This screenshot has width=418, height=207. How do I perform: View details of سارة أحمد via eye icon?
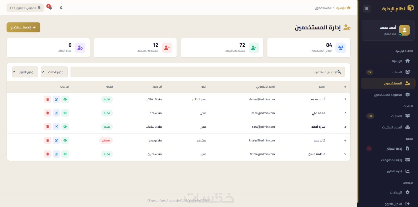point(65,127)
